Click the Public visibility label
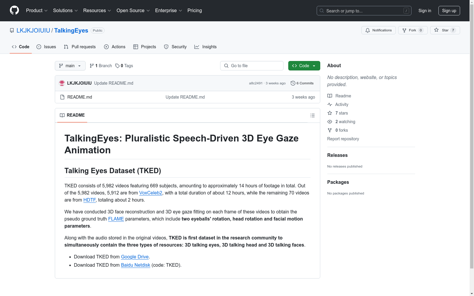The width and height of the screenshot is (474, 296). (x=97, y=30)
